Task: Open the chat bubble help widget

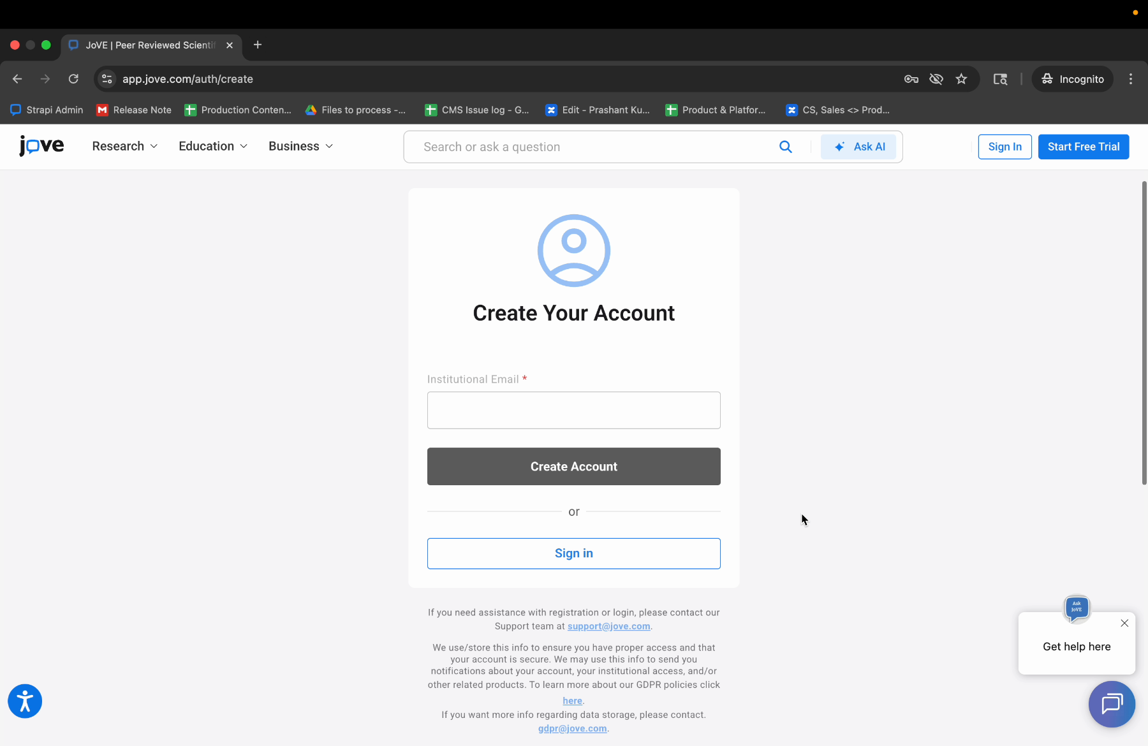Action: [1112, 704]
